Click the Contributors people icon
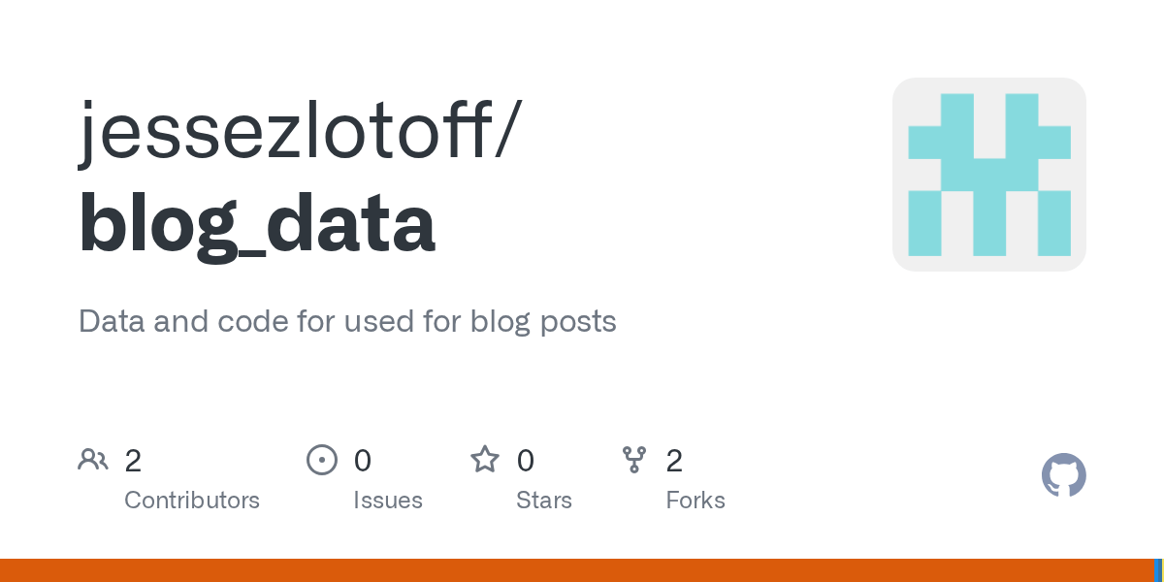 (93, 459)
